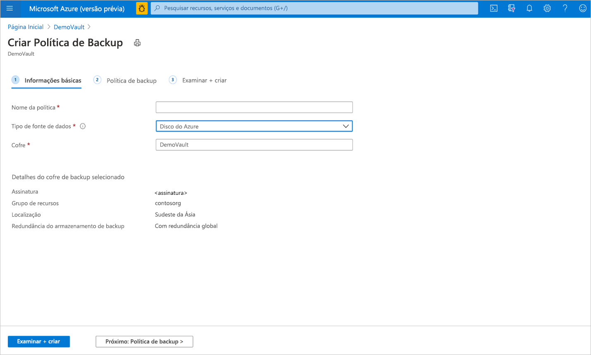Open the directory and subscription filter
Image resolution: width=591 pixels, height=355 pixels.
512,8
